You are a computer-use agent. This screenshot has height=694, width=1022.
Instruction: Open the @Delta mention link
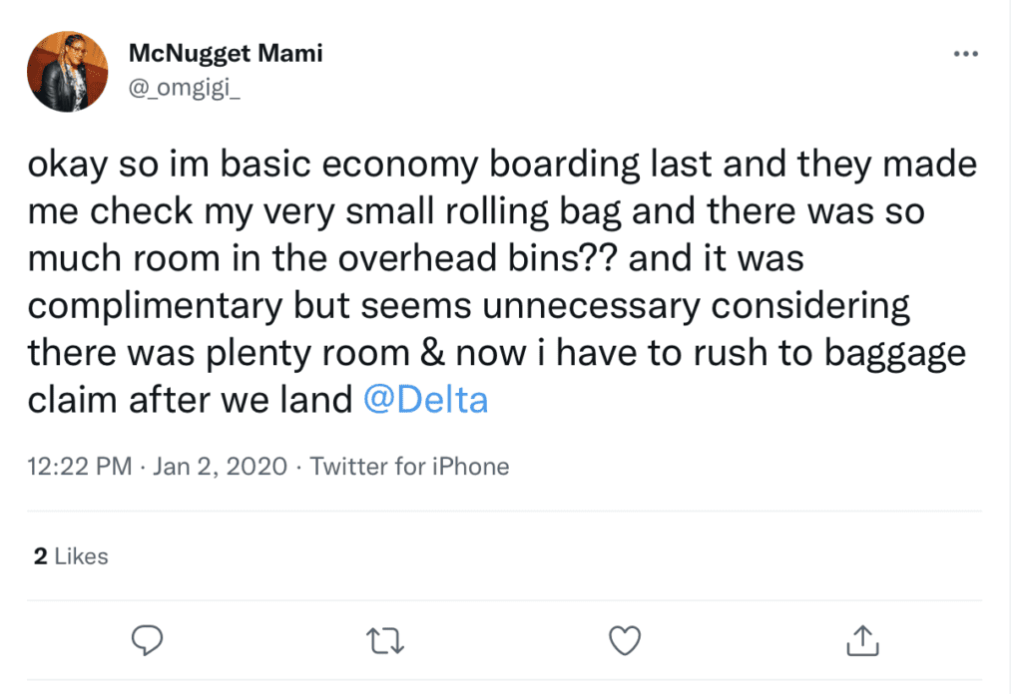[x=425, y=400]
